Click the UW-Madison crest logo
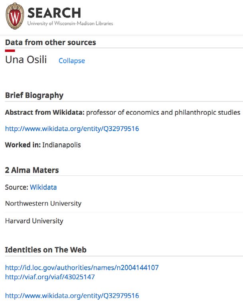This screenshot has height=306, width=243. [x=15, y=16]
